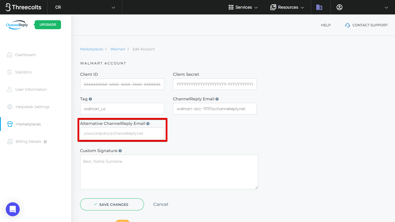
Task: Open the CR account dropdown
Action: coord(85,7)
